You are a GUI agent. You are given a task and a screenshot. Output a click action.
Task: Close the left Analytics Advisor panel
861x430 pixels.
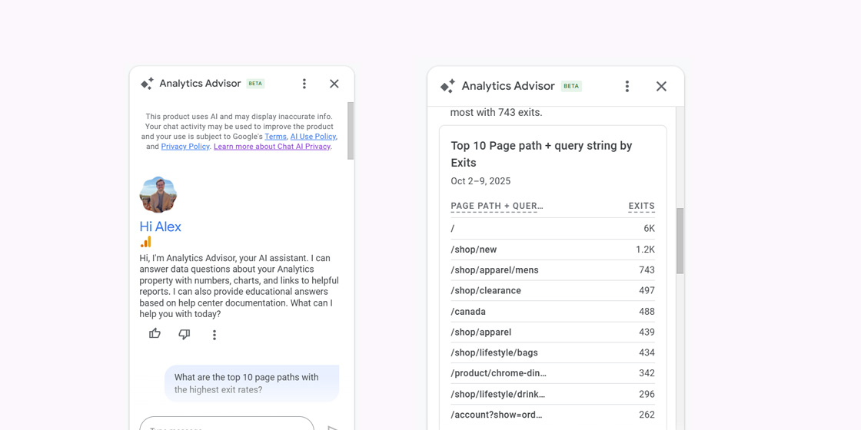334,84
